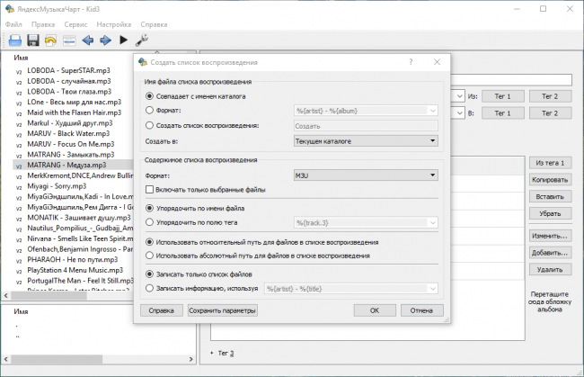The height and width of the screenshot is (377, 584).
Task: Click the Отмена button
Action: tap(421, 310)
